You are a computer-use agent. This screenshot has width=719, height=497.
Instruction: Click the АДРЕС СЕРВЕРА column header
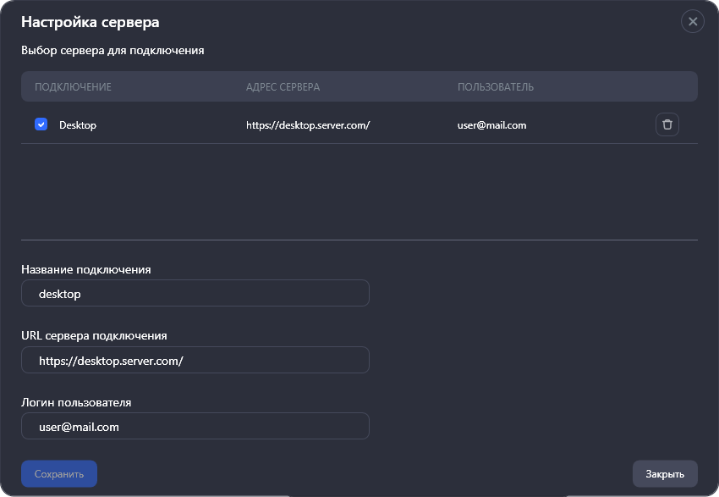pos(283,87)
